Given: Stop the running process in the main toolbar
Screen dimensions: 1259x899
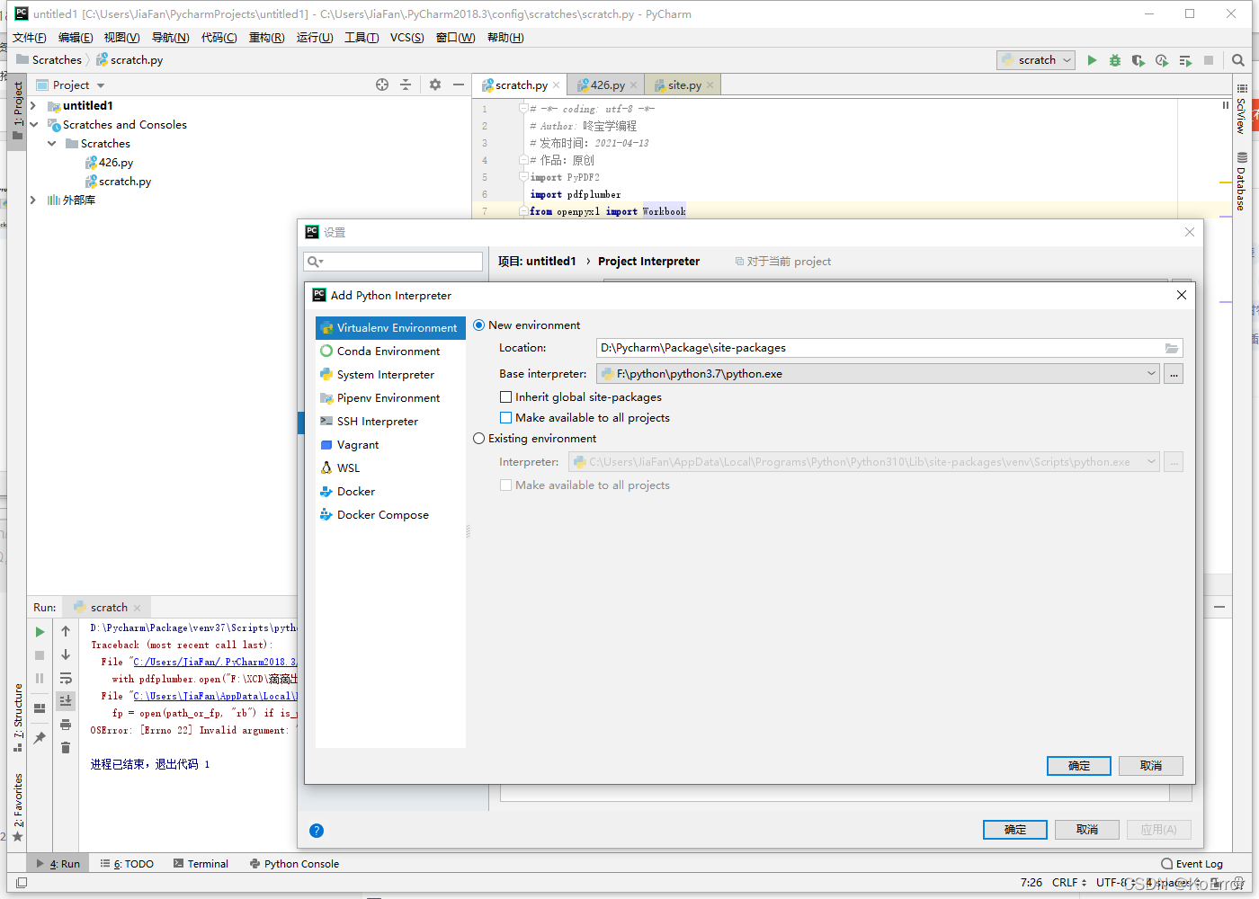Looking at the screenshot, I should pos(1209,60).
